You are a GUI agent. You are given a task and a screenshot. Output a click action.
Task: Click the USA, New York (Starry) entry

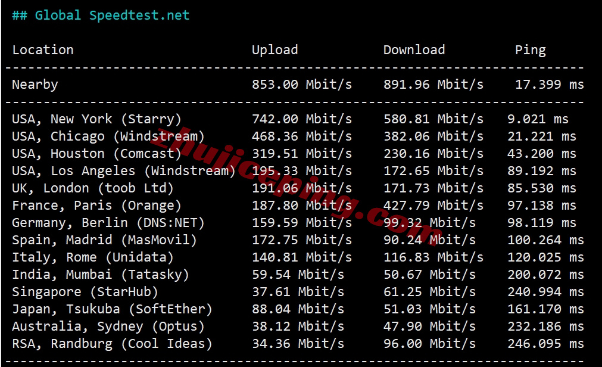point(96,119)
